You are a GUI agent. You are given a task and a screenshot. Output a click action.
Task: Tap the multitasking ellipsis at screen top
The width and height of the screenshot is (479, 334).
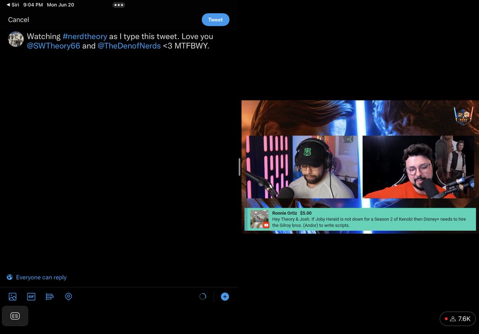119,5
